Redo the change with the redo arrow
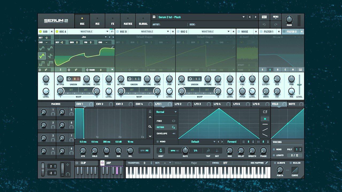 pos(276,25)
